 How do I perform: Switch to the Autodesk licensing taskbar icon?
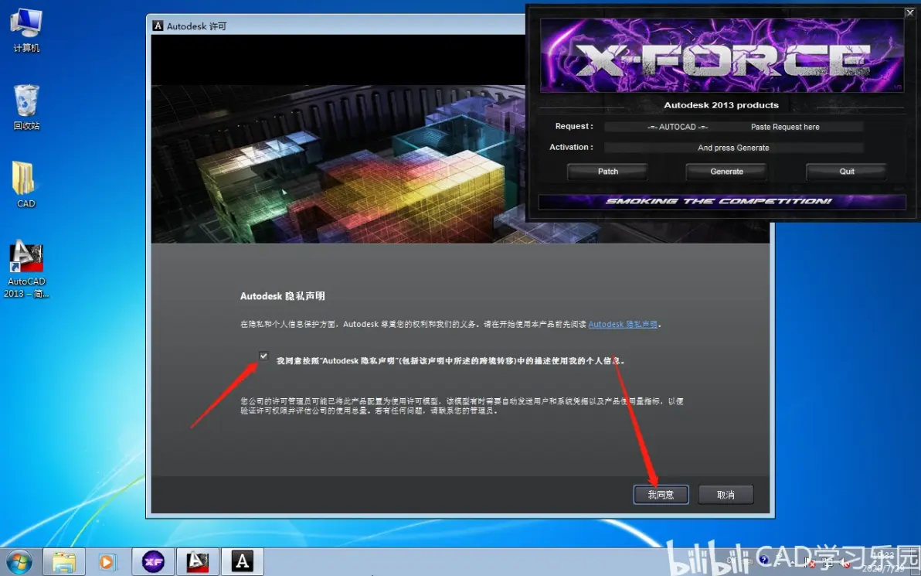(x=242, y=562)
